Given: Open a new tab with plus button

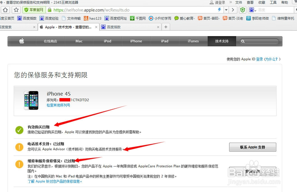Looking at the screenshot, I should [166, 27].
